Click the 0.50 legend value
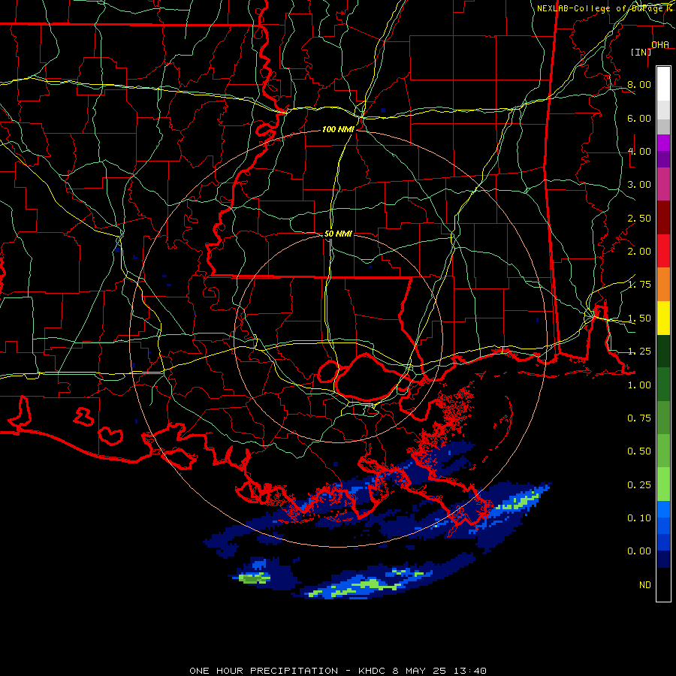 (x=639, y=451)
